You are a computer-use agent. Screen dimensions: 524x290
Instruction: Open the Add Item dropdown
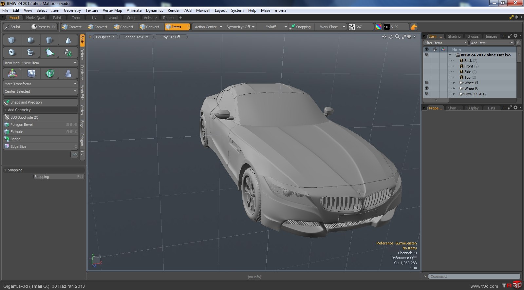492,43
